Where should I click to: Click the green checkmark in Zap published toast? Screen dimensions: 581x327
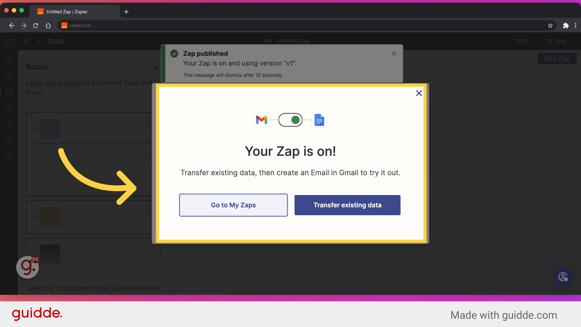[174, 54]
